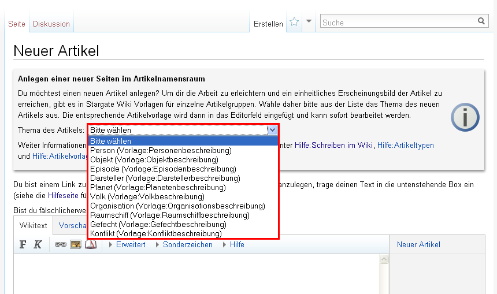Image resolution: width=497 pixels, height=294 pixels.
Task: Expand the Erweitert toolbar section
Action: point(130,244)
